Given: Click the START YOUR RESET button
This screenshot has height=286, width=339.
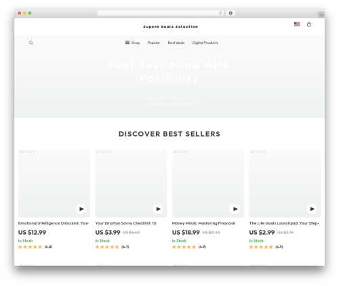Looking at the screenshot, I should pos(169,104).
